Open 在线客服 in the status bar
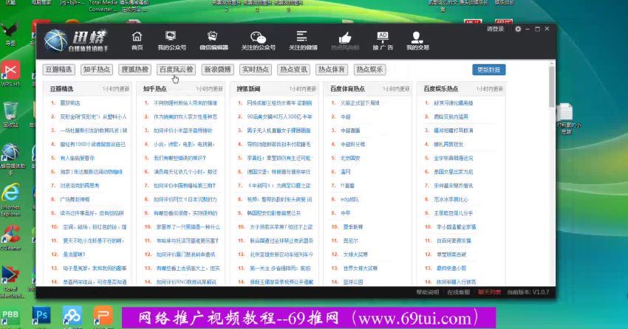Screen dimensions: 628x329 459,292
